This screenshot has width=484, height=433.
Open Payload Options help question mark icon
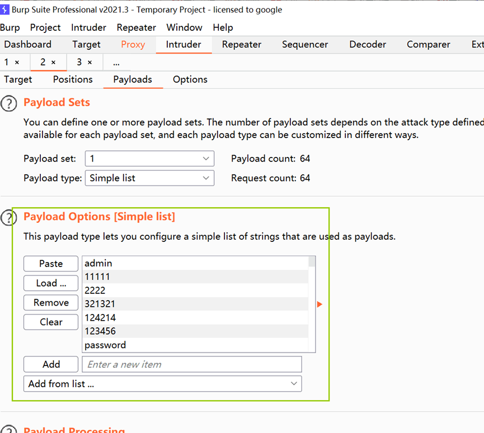point(8,217)
